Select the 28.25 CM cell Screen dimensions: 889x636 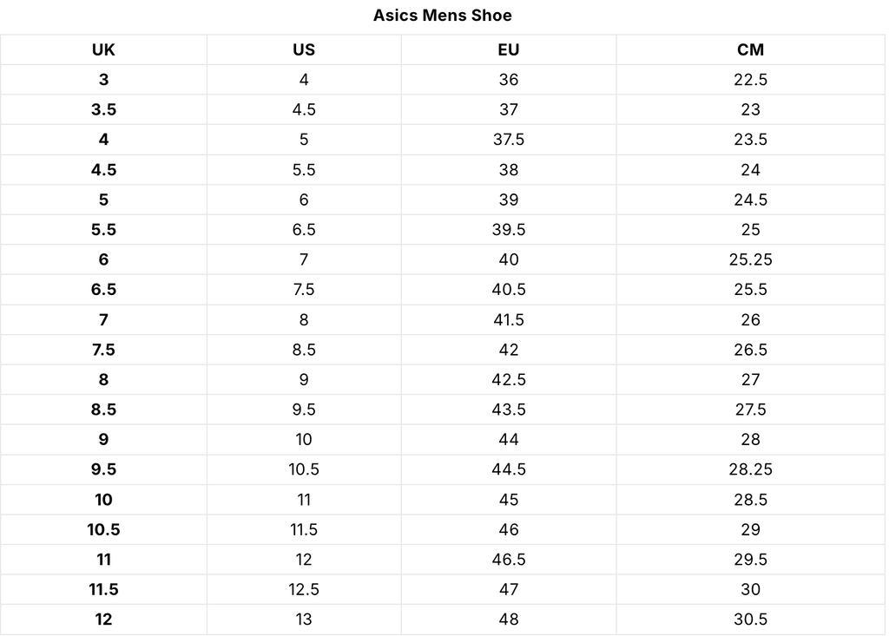750,469
